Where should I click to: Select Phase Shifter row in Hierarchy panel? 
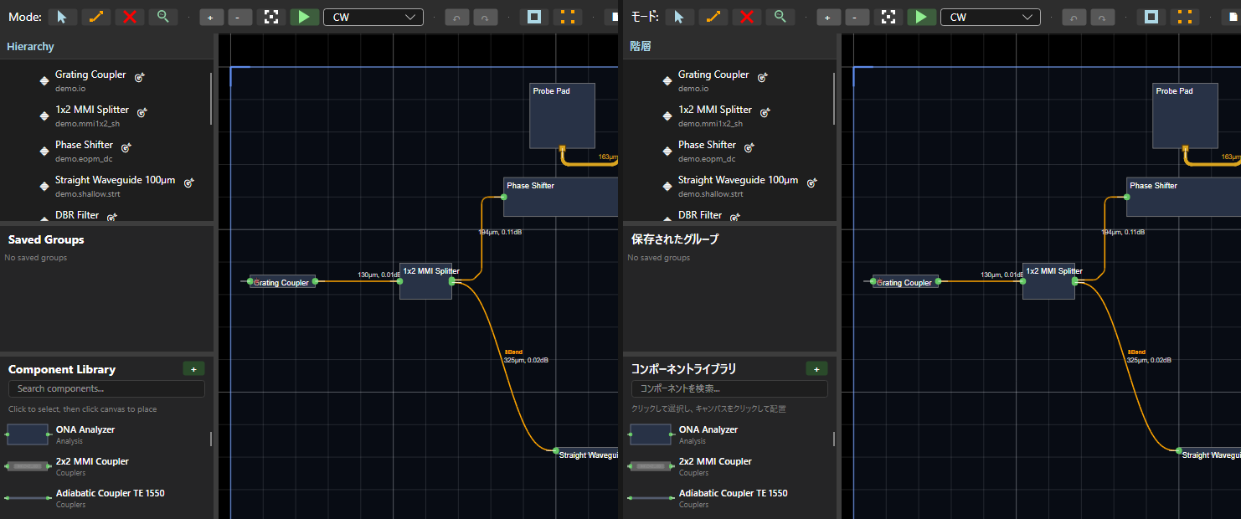pyautogui.click(x=105, y=151)
